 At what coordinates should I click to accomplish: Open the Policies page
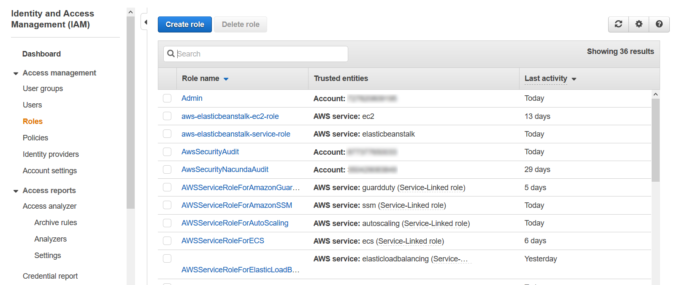(35, 138)
